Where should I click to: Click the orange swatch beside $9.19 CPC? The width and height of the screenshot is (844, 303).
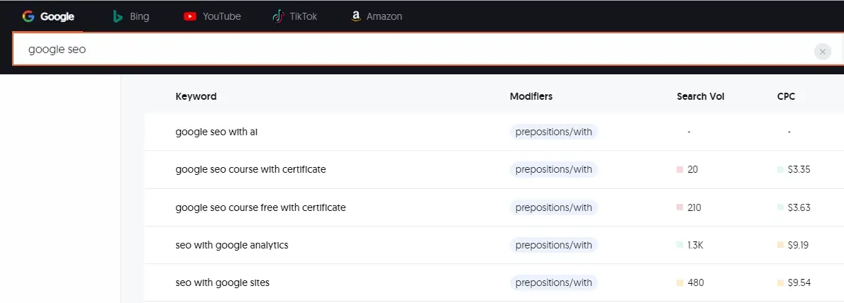(780, 245)
